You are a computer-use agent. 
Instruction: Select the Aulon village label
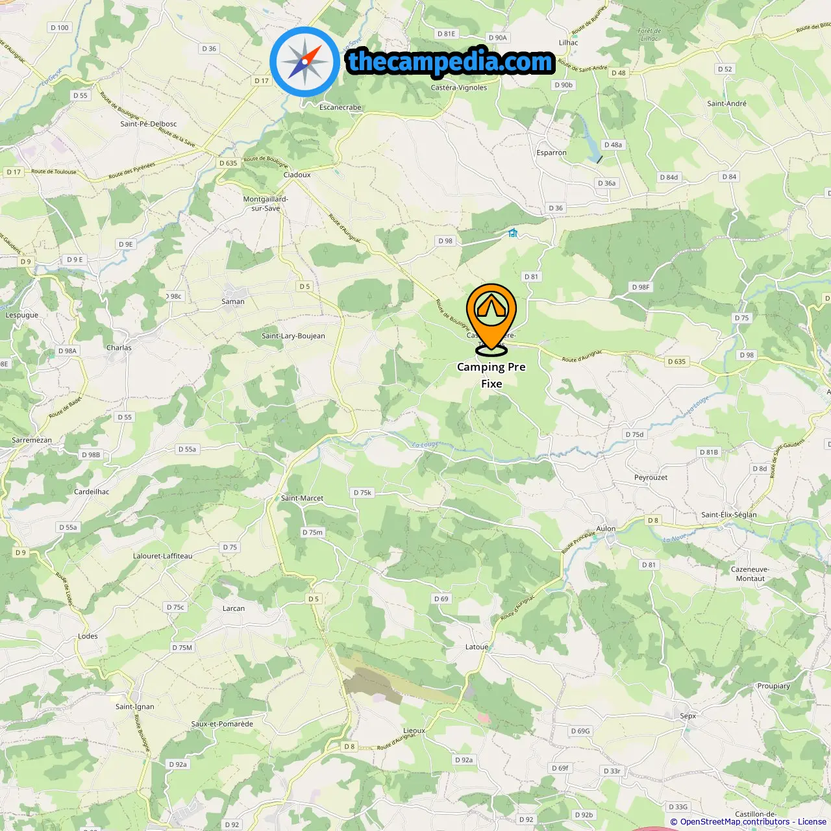pos(606,528)
